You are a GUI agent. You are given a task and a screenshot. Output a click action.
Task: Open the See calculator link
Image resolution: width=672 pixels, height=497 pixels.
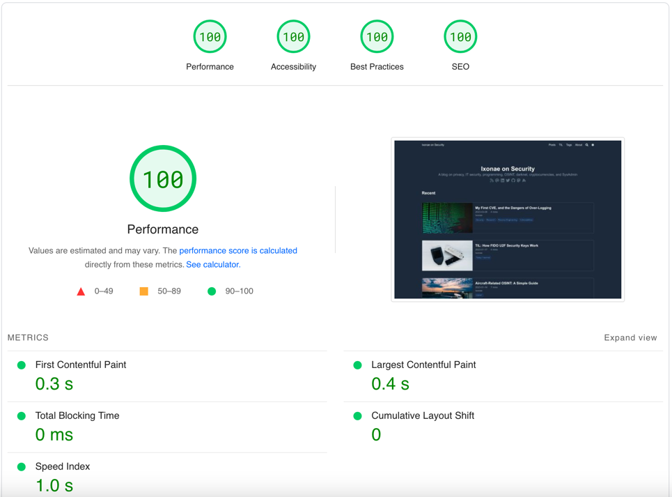coord(213,264)
